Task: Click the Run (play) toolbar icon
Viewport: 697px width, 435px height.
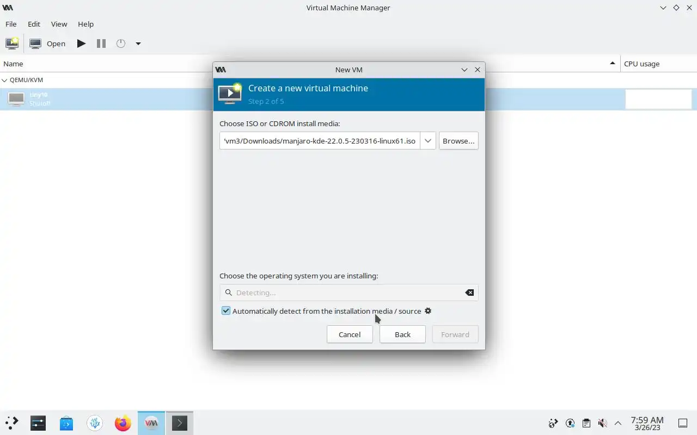Action: click(81, 43)
